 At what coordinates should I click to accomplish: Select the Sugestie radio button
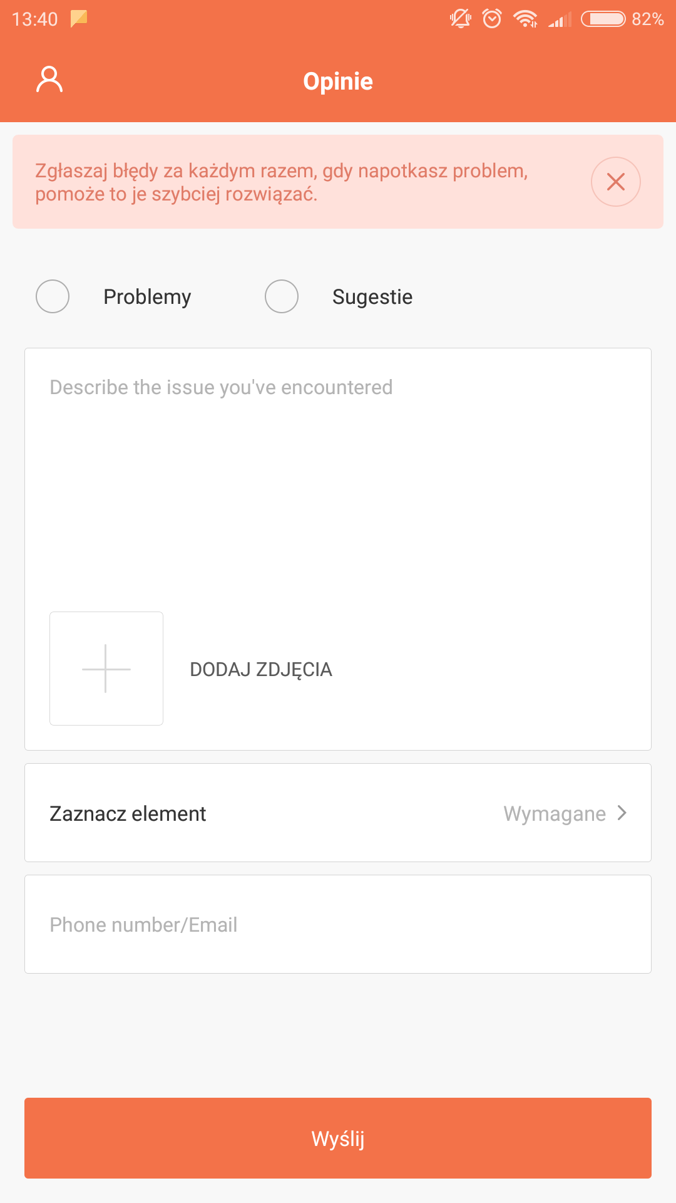point(282,296)
